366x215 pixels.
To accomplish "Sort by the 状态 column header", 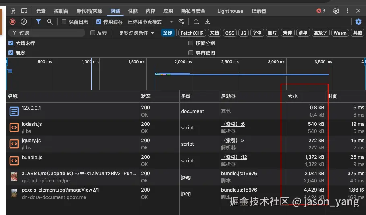I will [159, 96].
